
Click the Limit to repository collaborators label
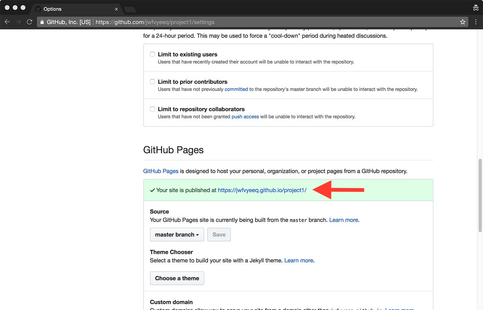pos(201,109)
